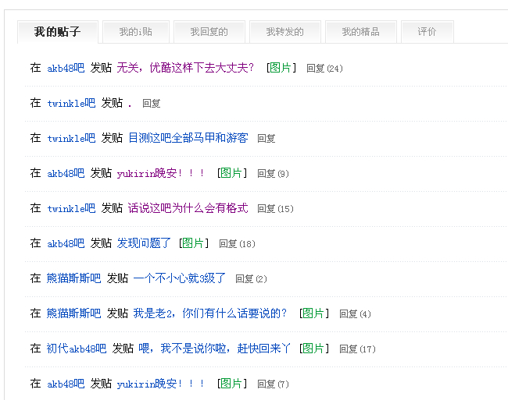508x400 pixels.
Task: Open post 喂，我不是说你啦，赶快回来丫
Action: pyautogui.click(x=214, y=349)
